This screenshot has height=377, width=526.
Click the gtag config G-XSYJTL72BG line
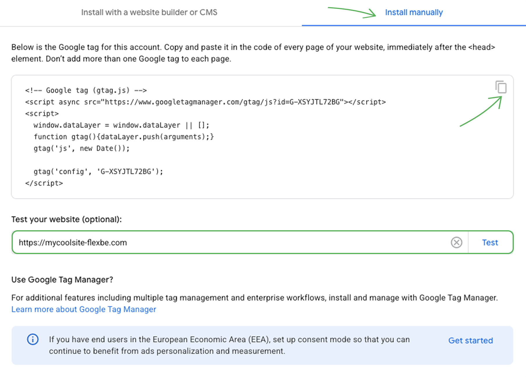point(98,172)
